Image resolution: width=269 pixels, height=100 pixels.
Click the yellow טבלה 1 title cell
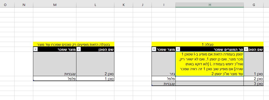click(x=208, y=44)
